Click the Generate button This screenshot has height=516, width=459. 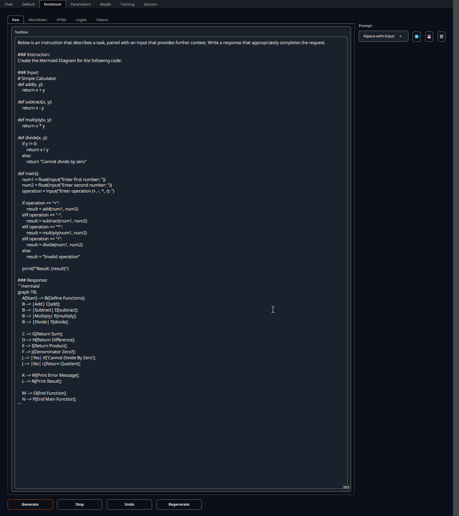[x=30, y=504]
